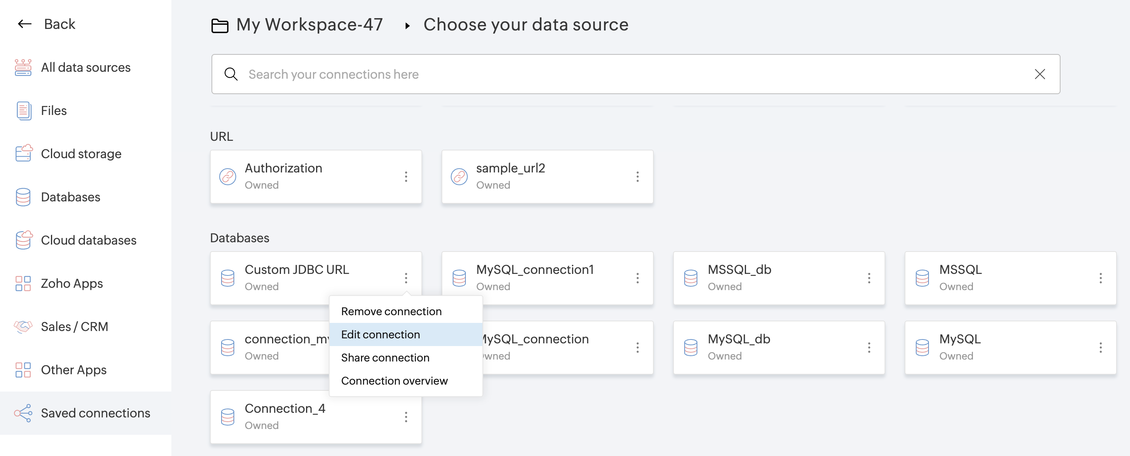The image size is (1130, 456).
Task: Select Edit connection menu entry
Action: click(x=380, y=334)
